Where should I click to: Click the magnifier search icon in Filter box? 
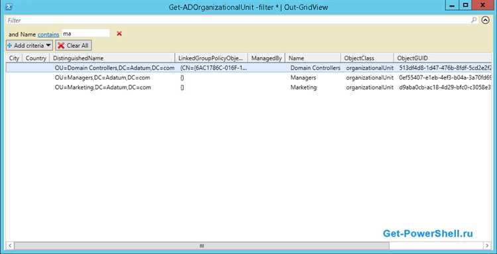[x=474, y=21]
